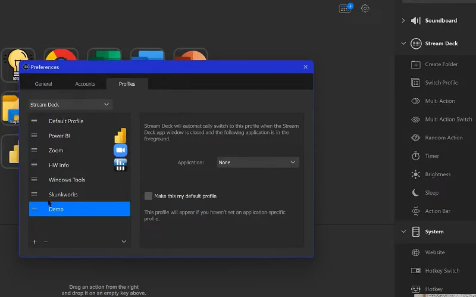Switch to the General tab
This screenshot has width=476, height=297.
(43, 84)
